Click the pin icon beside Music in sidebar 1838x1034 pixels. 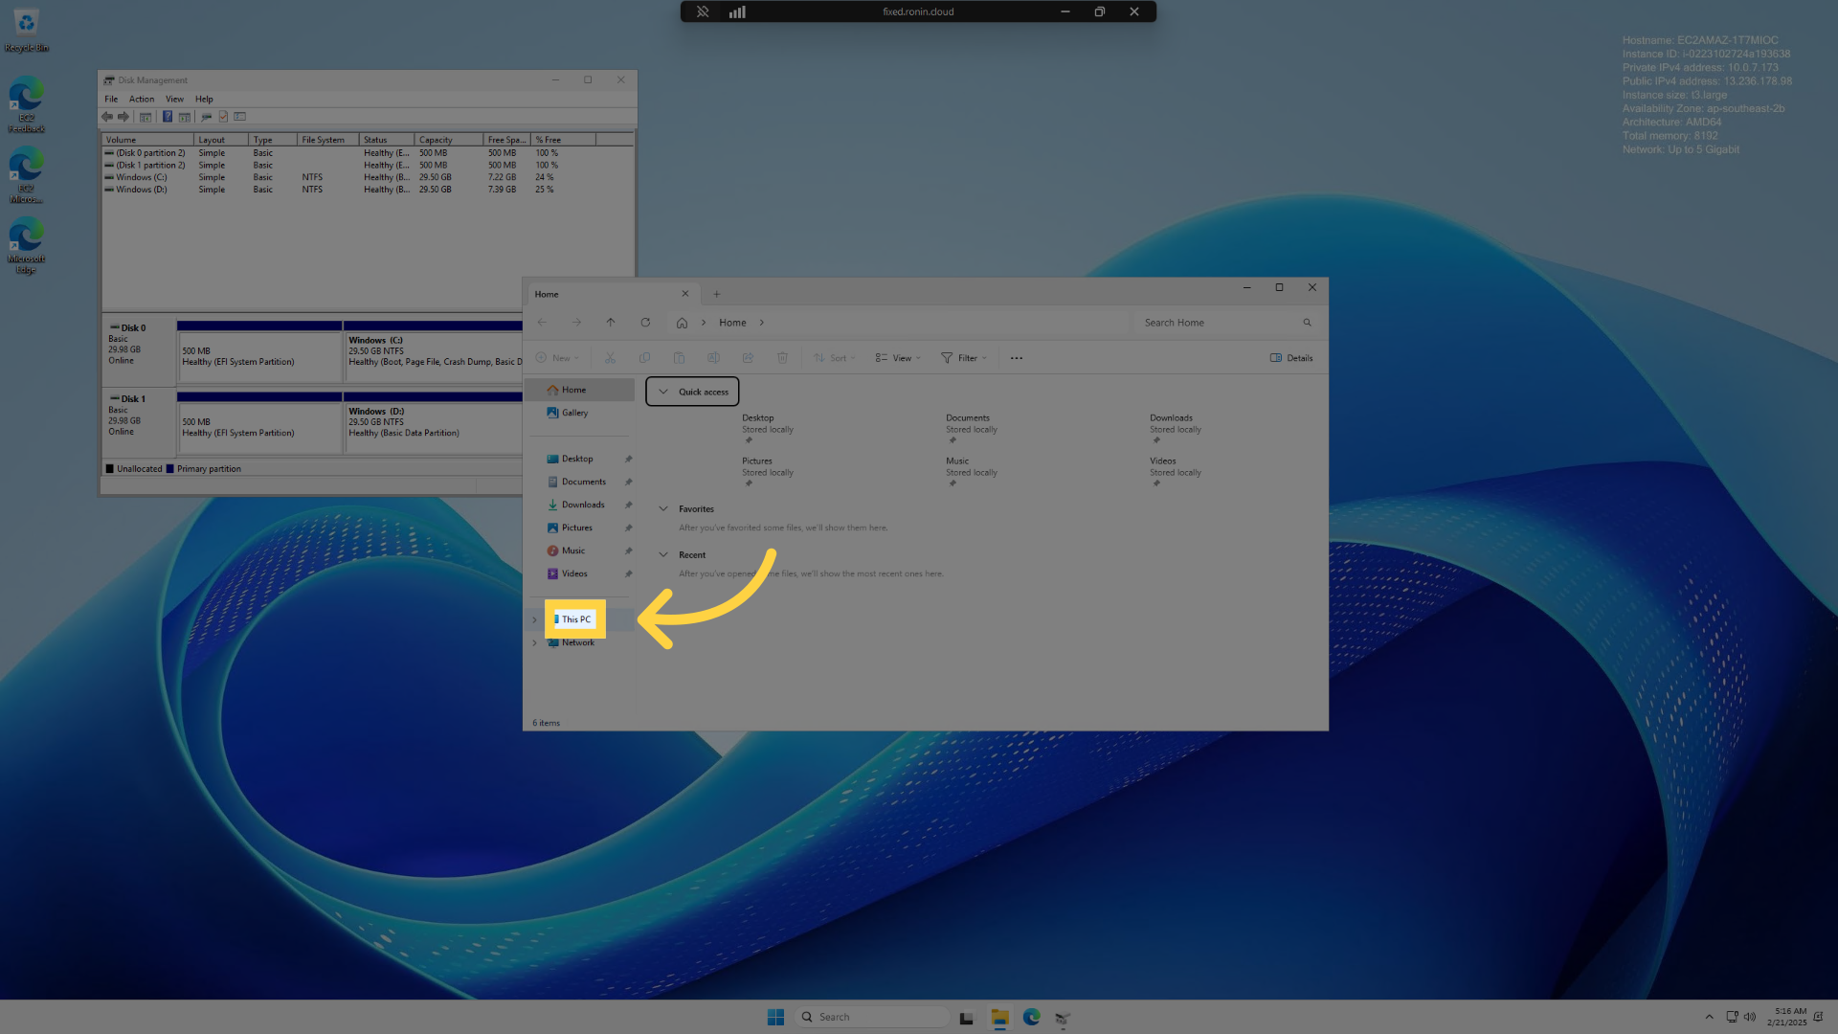click(x=628, y=551)
